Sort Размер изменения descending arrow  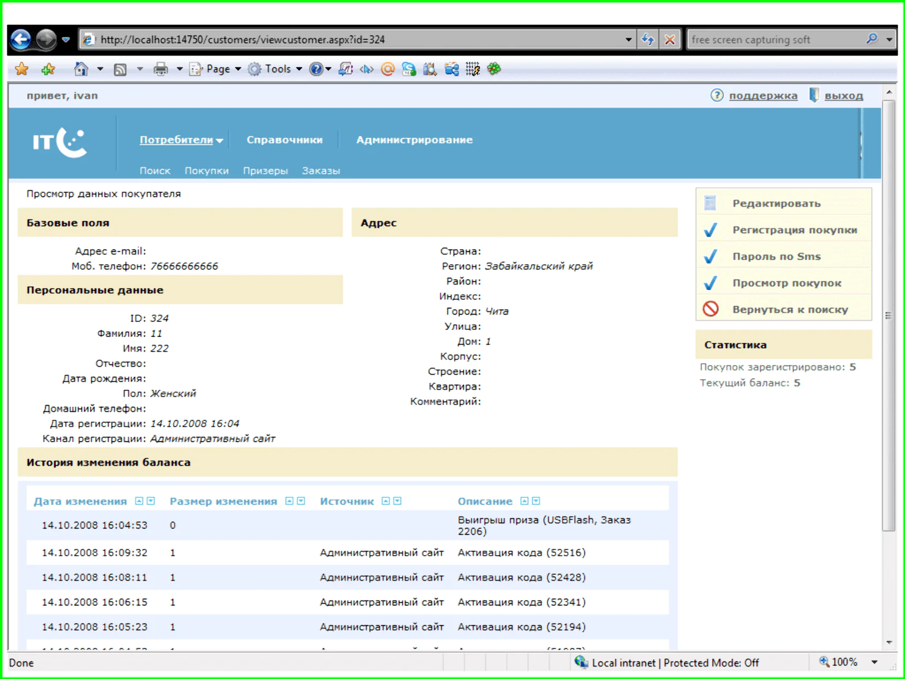tap(301, 501)
